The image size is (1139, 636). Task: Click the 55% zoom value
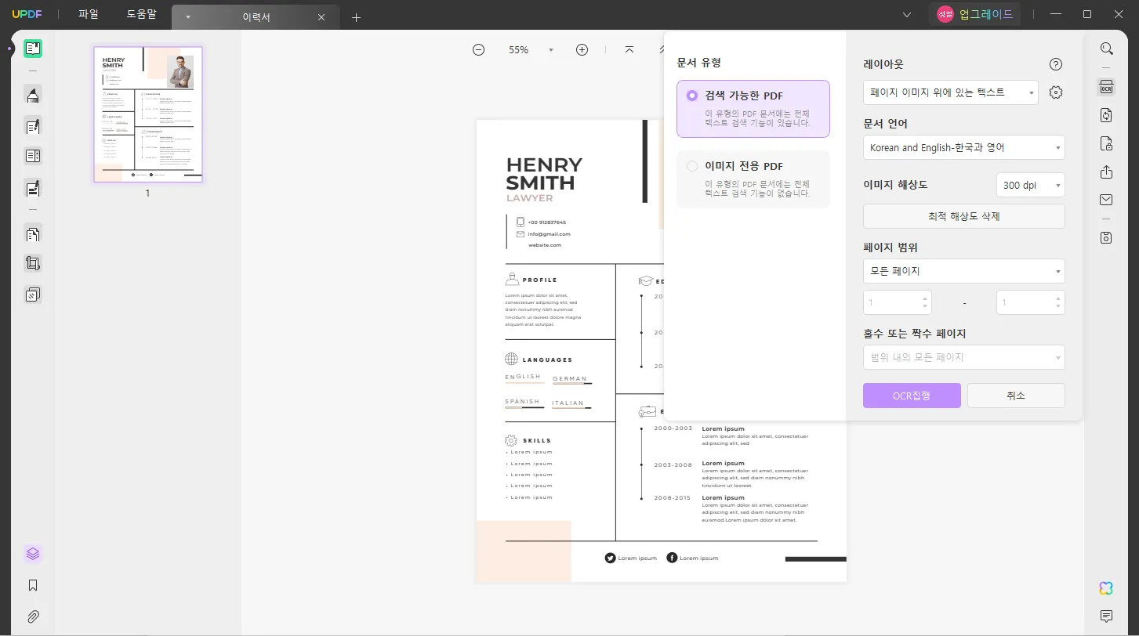pos(518,50)
